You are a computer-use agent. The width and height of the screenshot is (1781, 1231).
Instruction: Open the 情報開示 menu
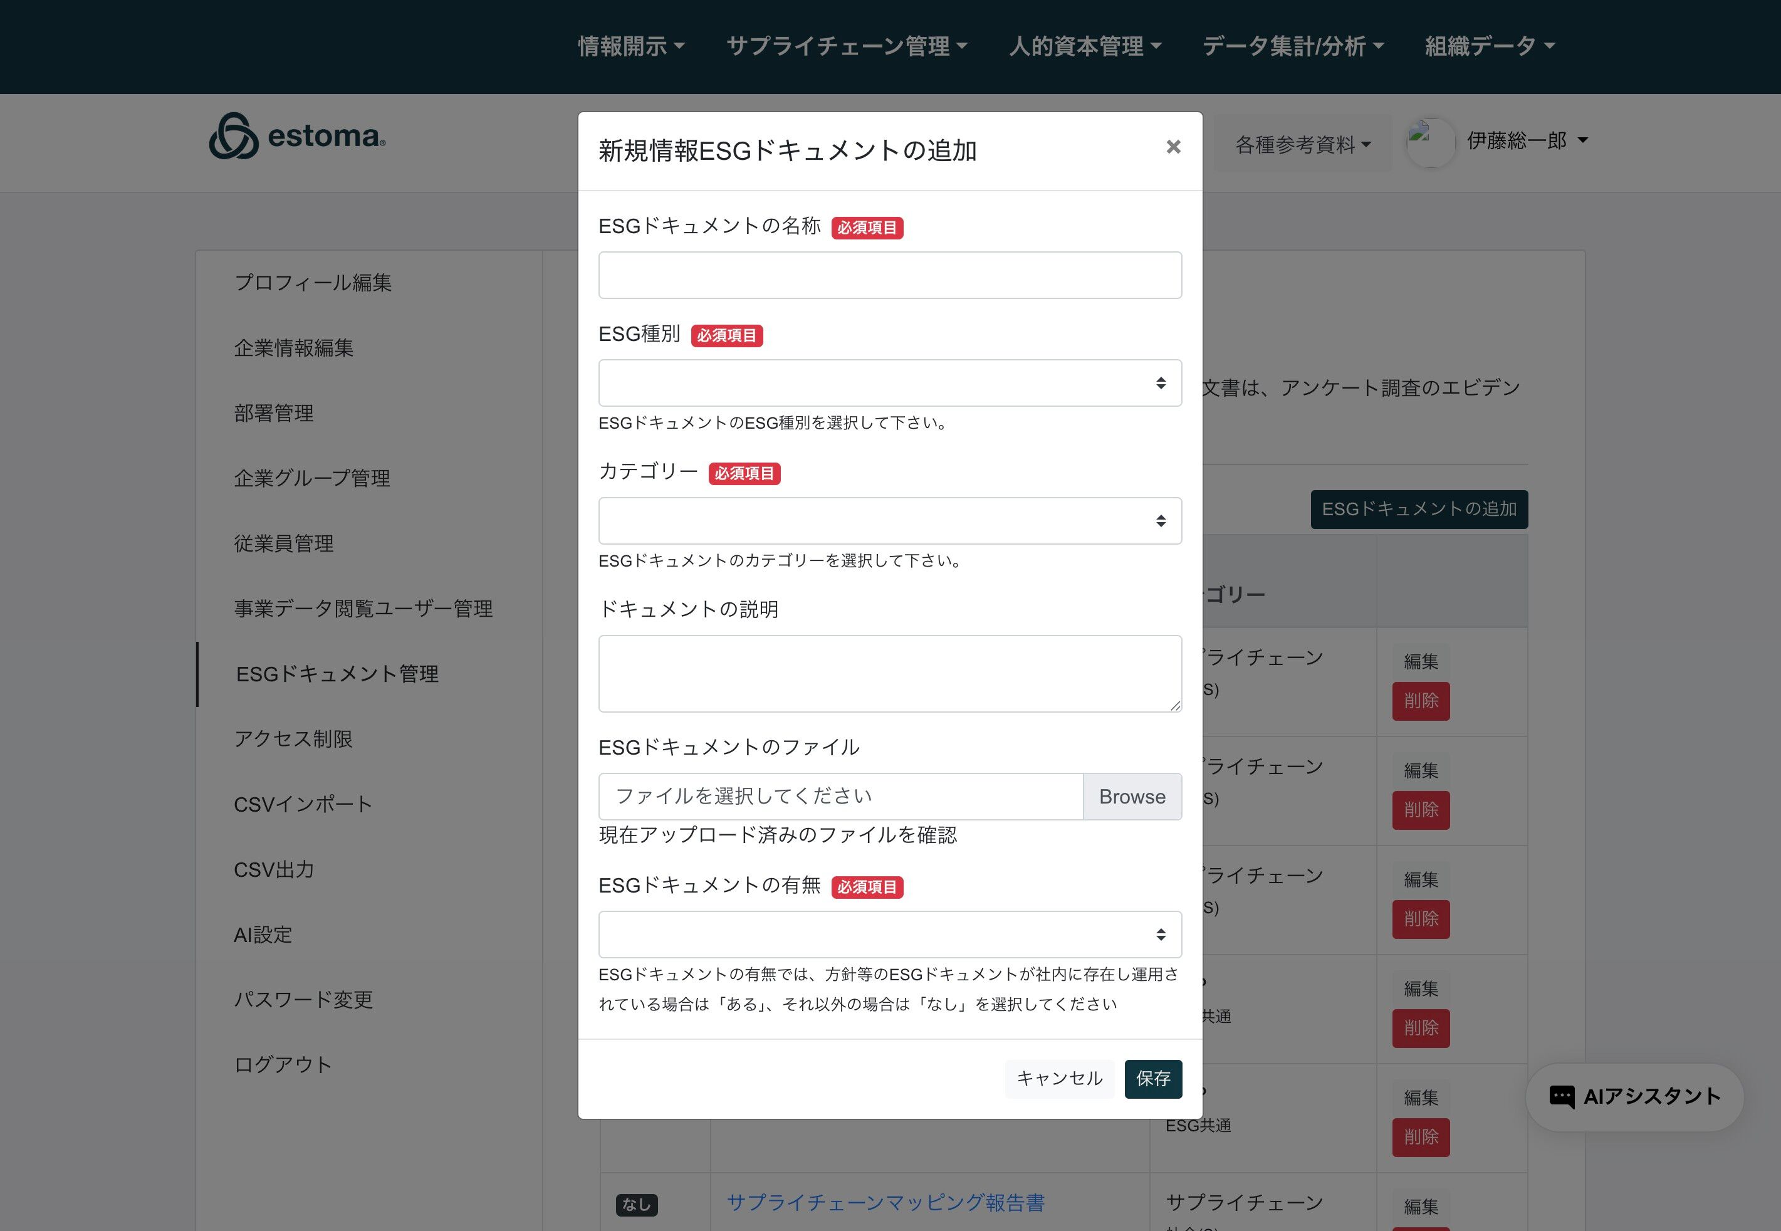[x=632, y=46]
